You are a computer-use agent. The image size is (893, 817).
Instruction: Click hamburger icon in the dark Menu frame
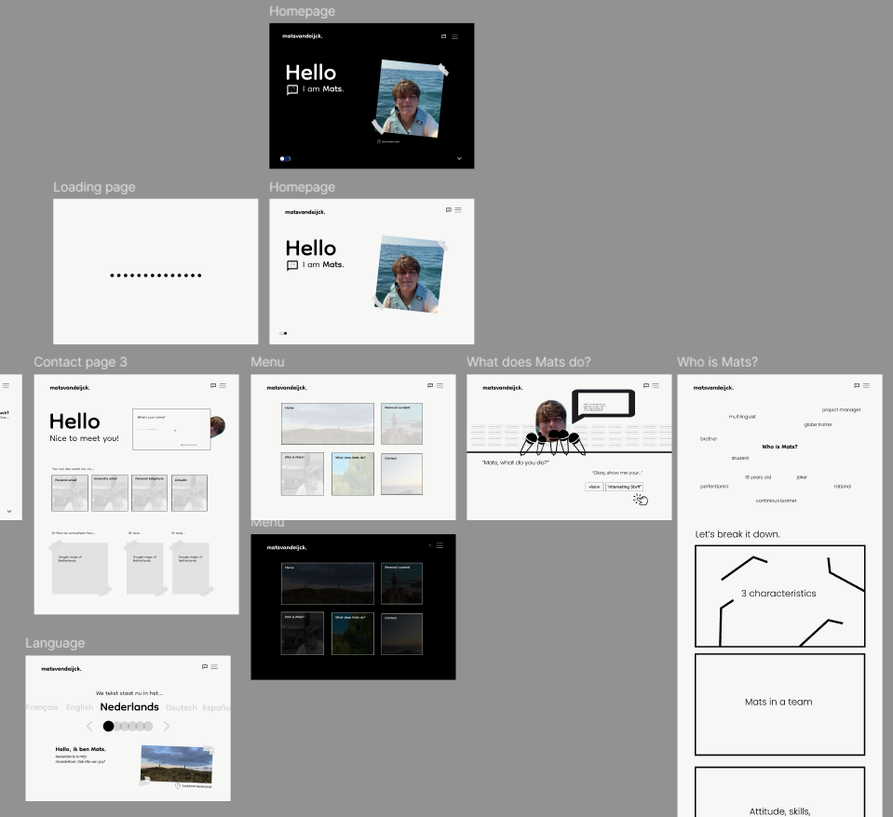pyautogui.click(x=440, y=545)
